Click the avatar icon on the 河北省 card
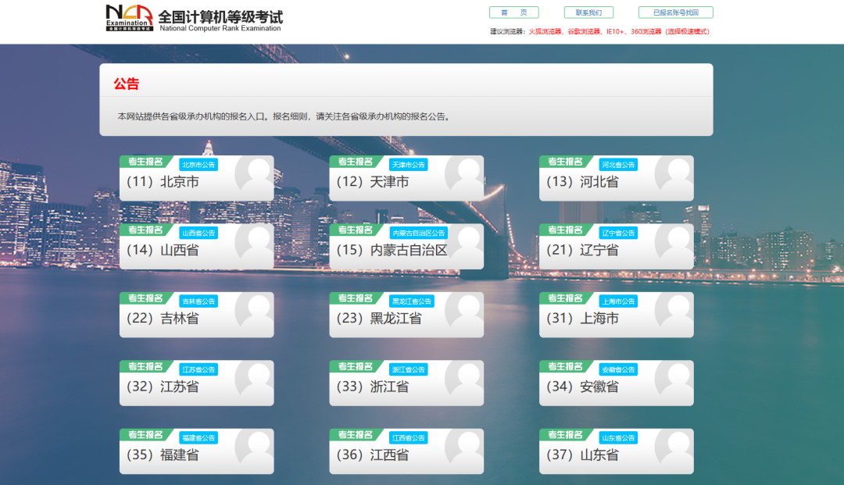 pyautogui.click(x=674, y=175)
